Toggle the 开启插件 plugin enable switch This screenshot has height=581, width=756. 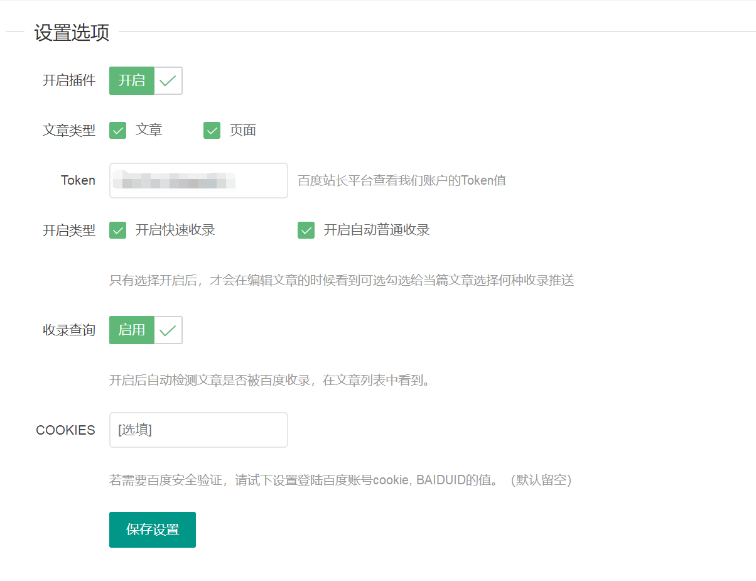146,80
